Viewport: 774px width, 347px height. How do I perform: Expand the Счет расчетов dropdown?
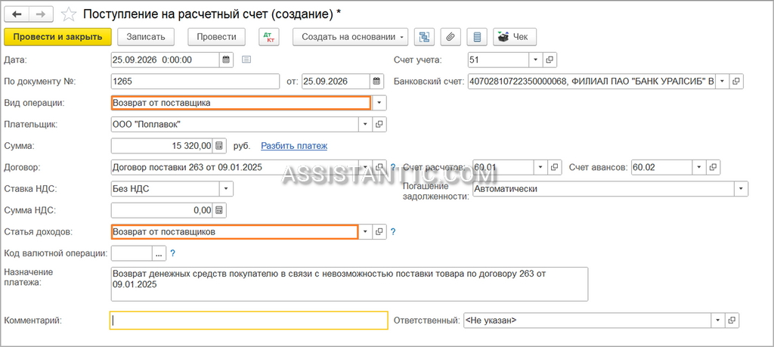tap(541, 167)
